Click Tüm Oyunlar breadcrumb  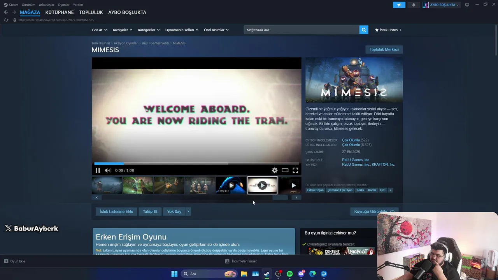(x=101, y=43)
